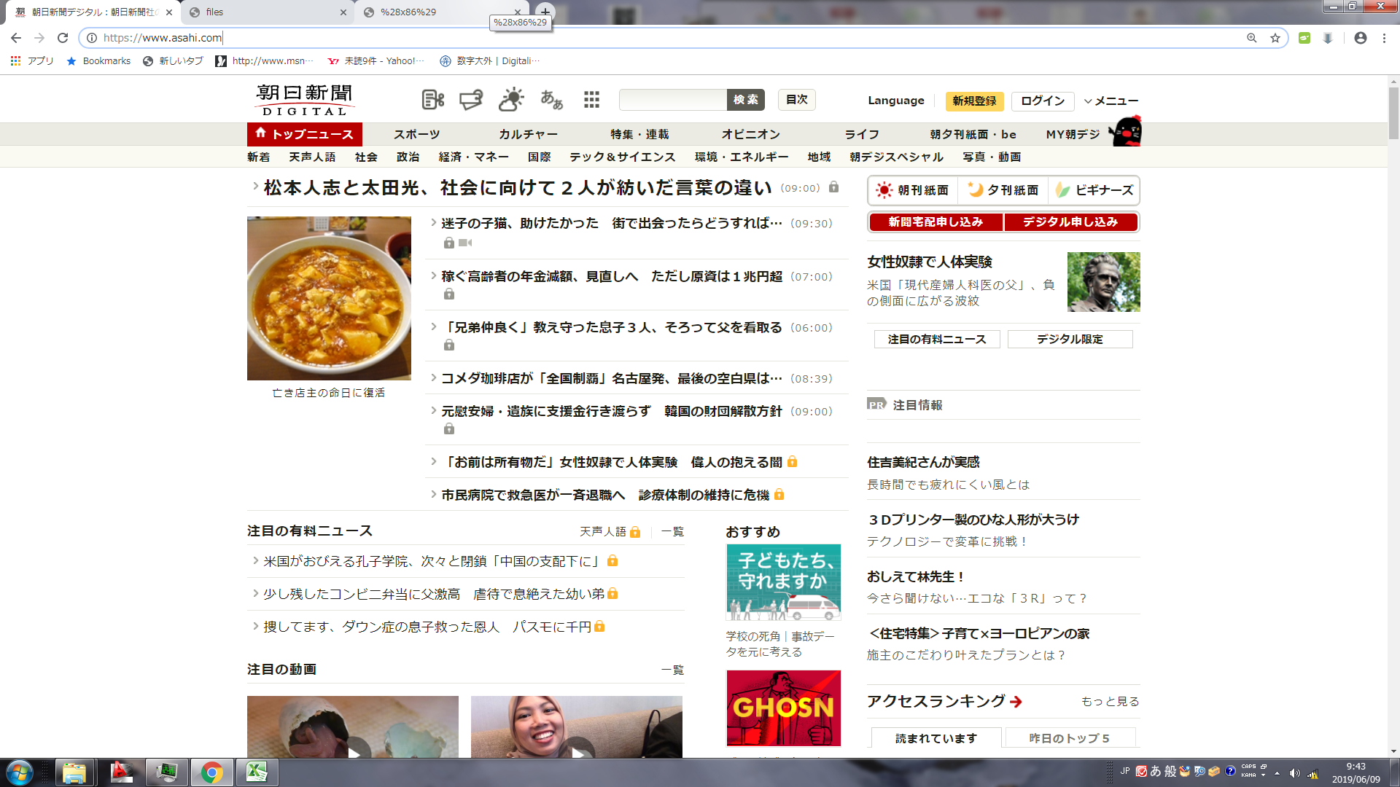Open a new tab with plus button
This screenshot has width=1400, height=787.
[x=545, y=12]
